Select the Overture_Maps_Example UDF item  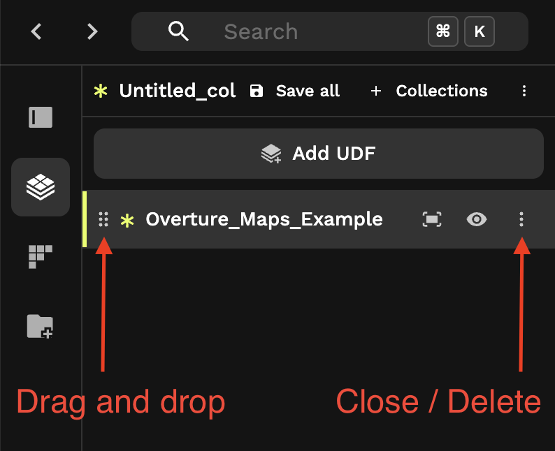(x=264, y=219)
